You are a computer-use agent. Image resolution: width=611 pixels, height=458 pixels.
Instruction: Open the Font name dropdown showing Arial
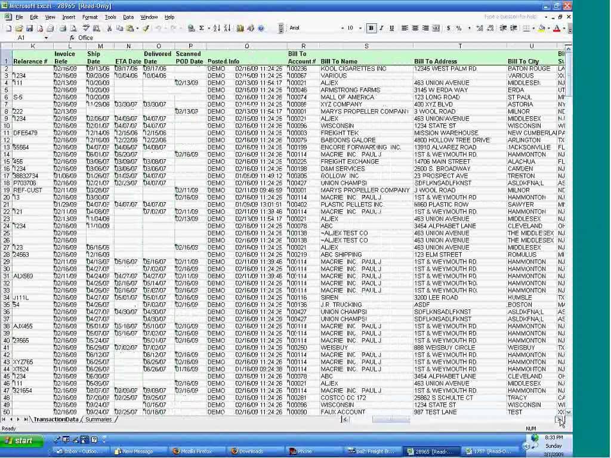(342, 28)
